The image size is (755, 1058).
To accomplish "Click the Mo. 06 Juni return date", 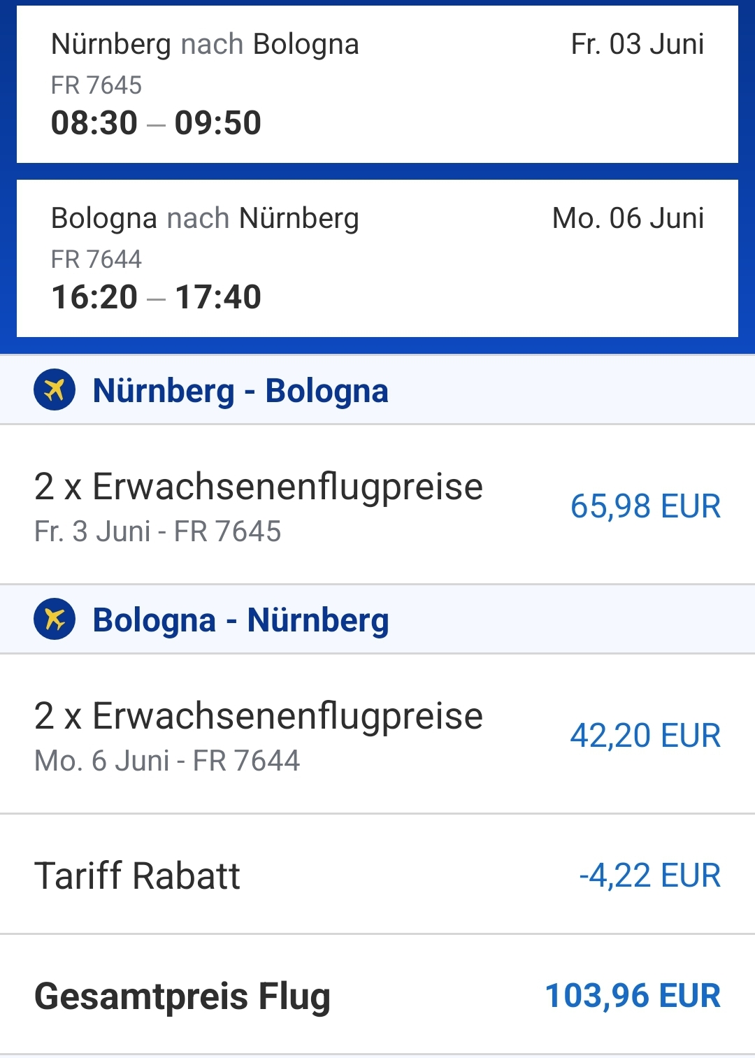I will [628, 218].
